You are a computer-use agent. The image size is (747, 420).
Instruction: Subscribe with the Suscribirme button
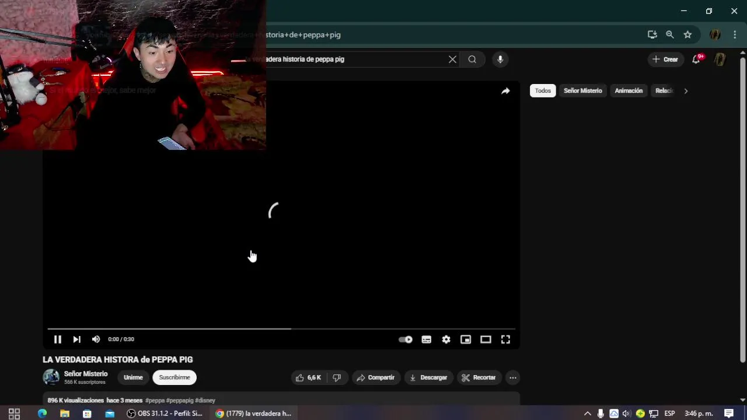[x=174, y=377]
